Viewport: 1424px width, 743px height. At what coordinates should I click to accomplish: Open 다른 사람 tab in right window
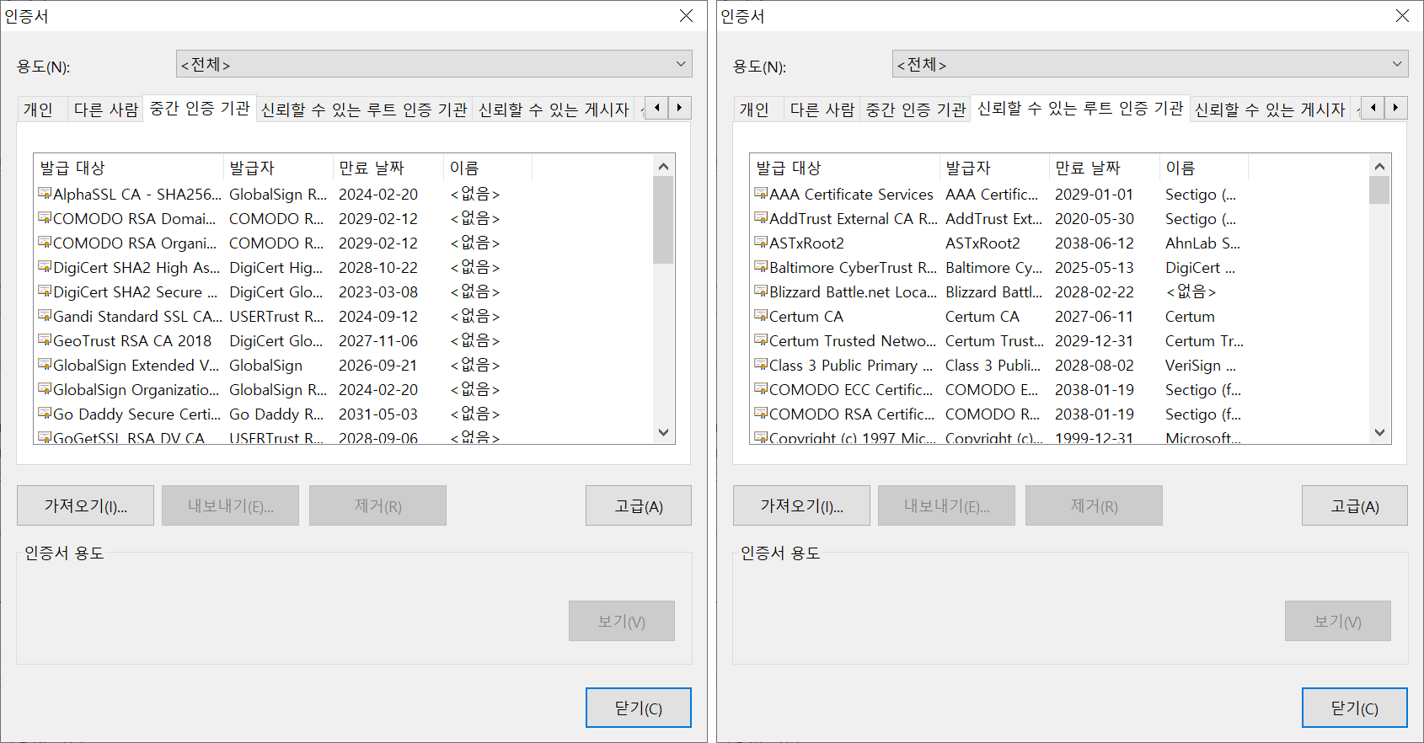point(822,110)
